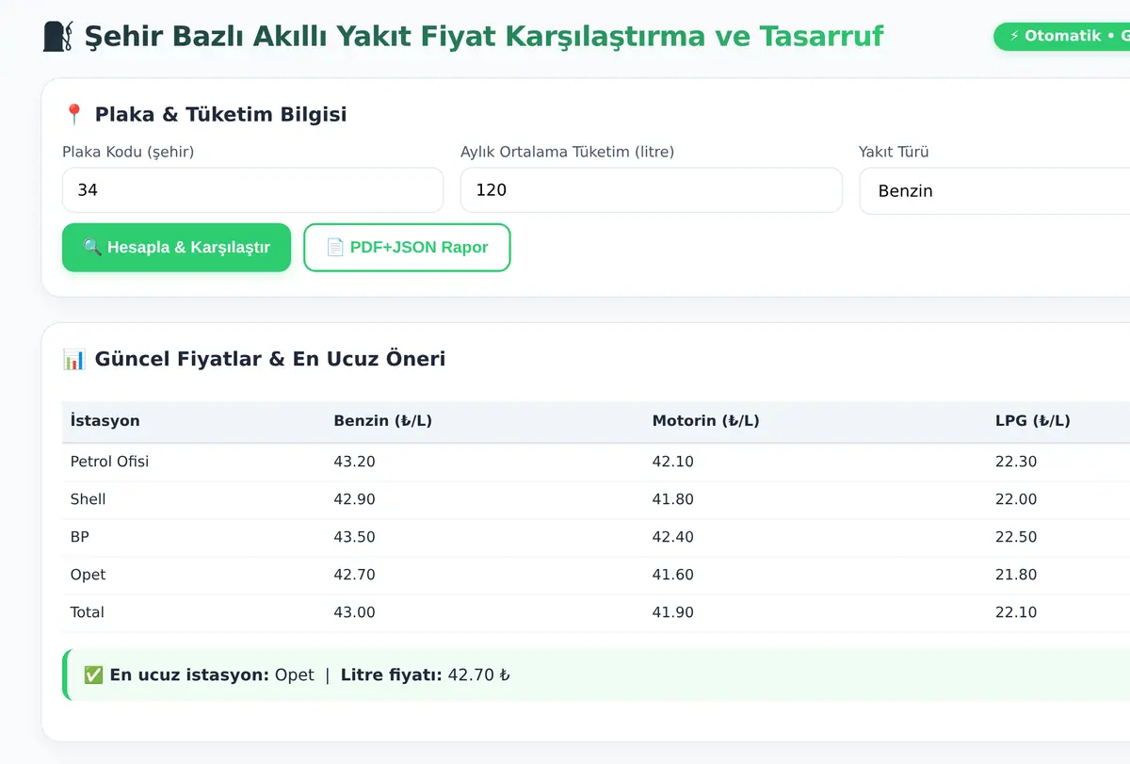
Task: Click the LPG (₺/L) column header
Action: coord(1032,421)
